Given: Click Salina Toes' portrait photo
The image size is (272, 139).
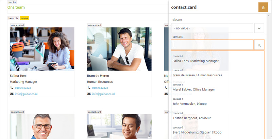Looking at the screenshot, I should click(x=42, y=49).
